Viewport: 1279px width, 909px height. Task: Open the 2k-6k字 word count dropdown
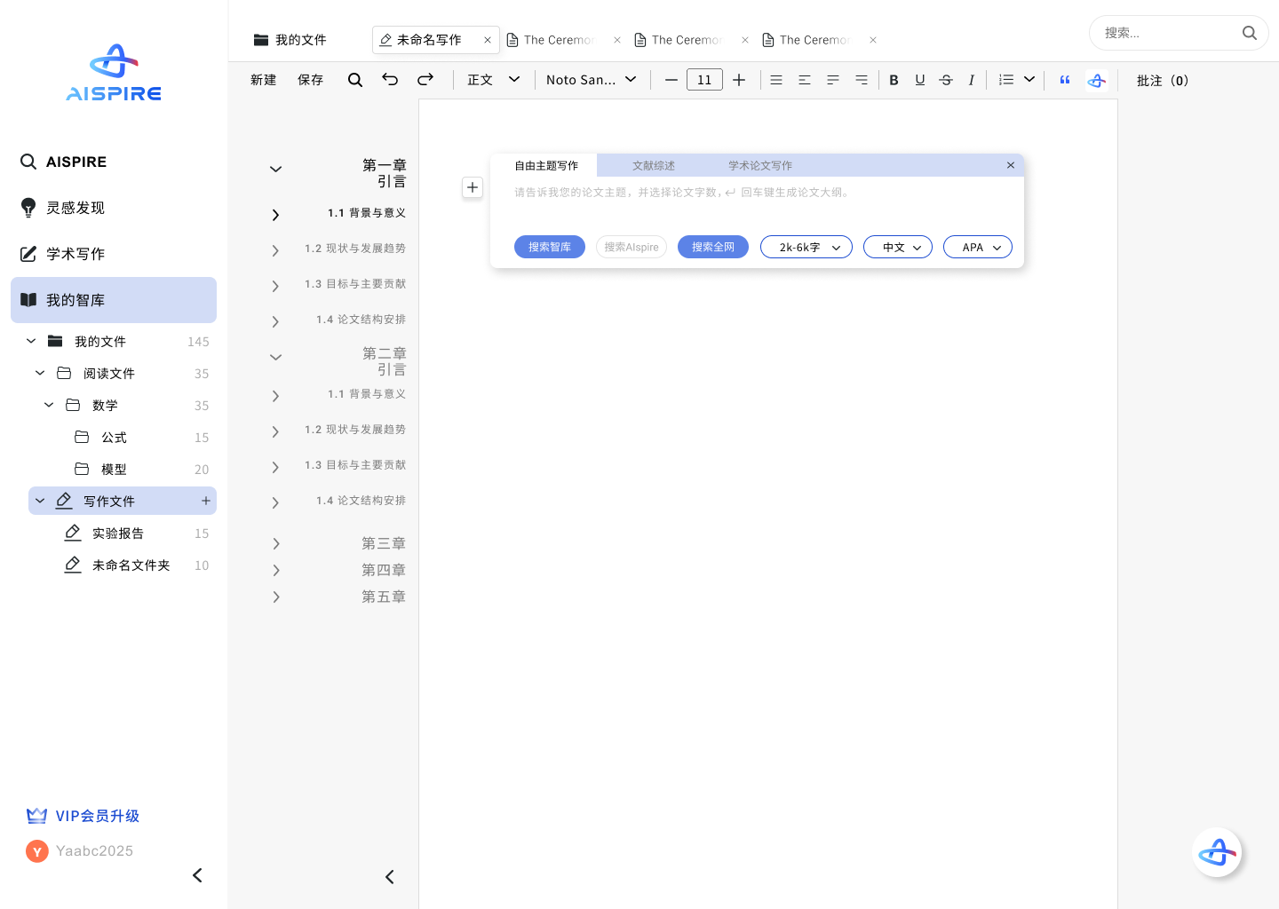[x=806, y=247]
